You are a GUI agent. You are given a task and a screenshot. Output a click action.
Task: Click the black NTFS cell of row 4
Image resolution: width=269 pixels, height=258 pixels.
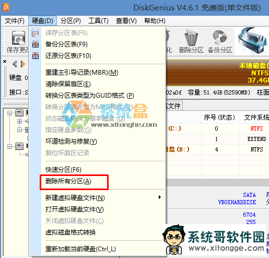[256, 149]
